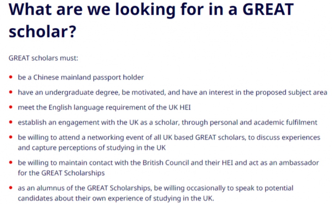Click the red bullet beside Chinese mainland passport
This screenshot has height=204, width=332.
11,78
